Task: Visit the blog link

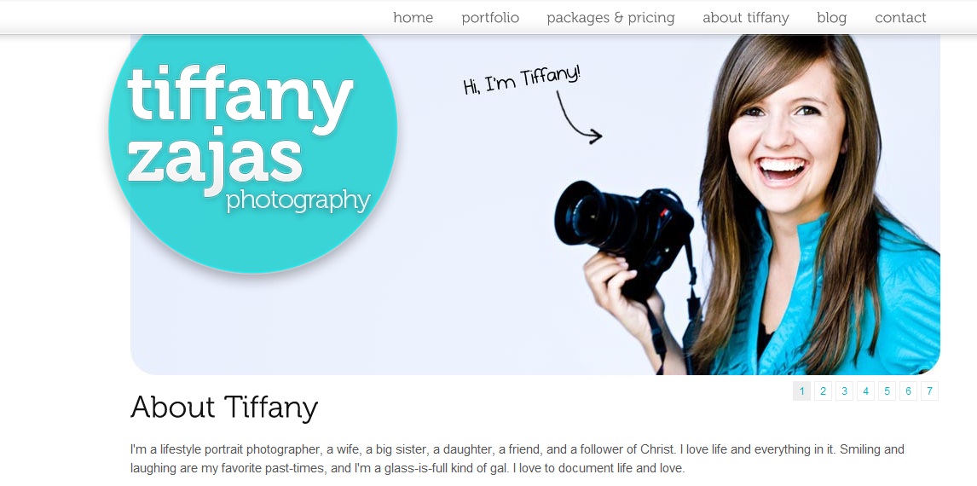Action: [x=831, y=17]
